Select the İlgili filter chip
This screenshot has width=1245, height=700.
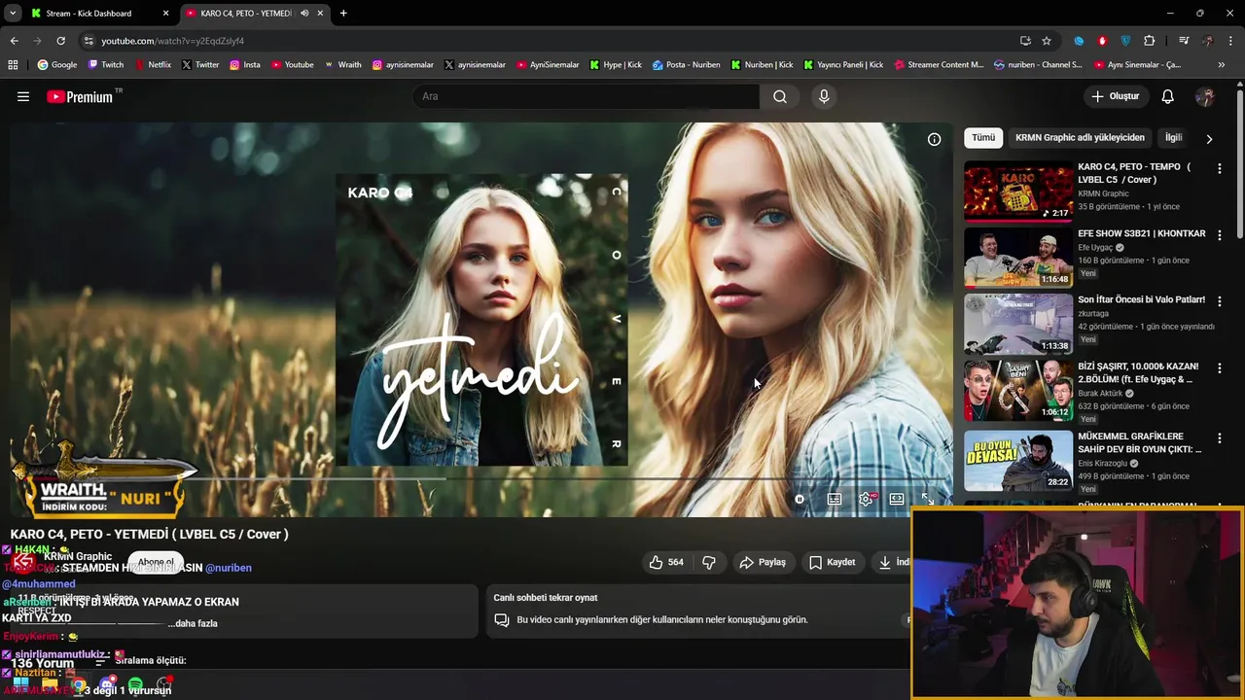point(1174,137)
